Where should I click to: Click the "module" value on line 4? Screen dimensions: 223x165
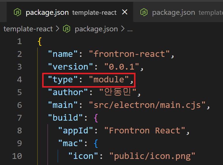[109, 79]
